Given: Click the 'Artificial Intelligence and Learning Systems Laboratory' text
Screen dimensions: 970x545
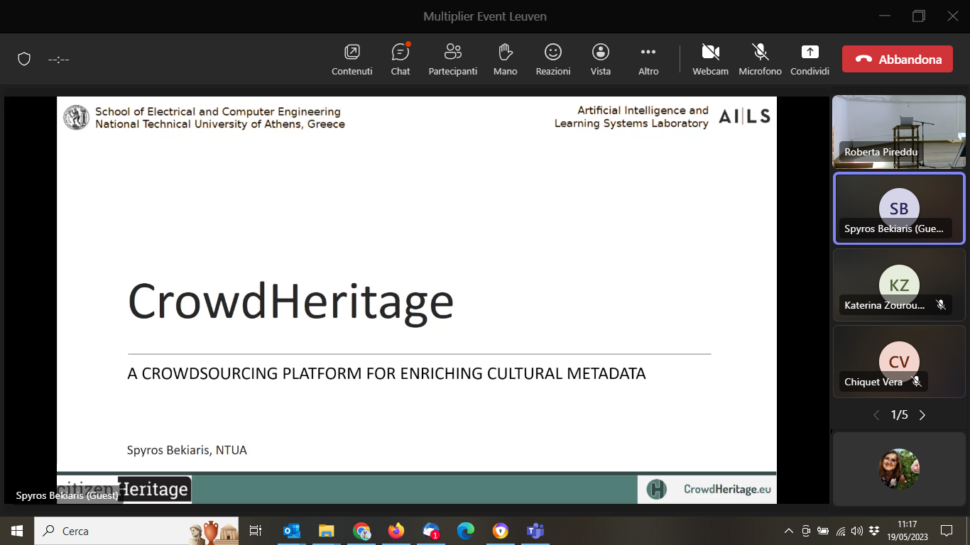Looking at the screenshot, I should tap(632, 116).
